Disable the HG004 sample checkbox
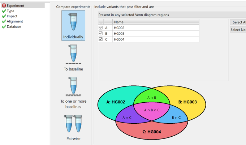Screen dimensions: 246x145 point(100,39)
